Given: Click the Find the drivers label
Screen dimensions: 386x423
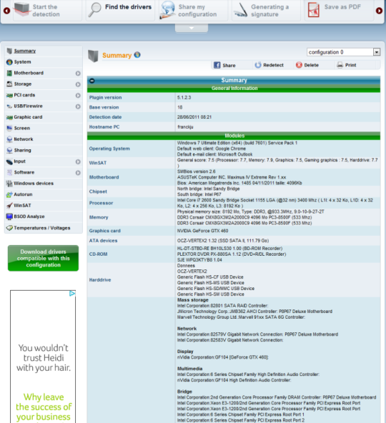Looking at the screenshot, I should pyautogui.click(x=128, y=7).
